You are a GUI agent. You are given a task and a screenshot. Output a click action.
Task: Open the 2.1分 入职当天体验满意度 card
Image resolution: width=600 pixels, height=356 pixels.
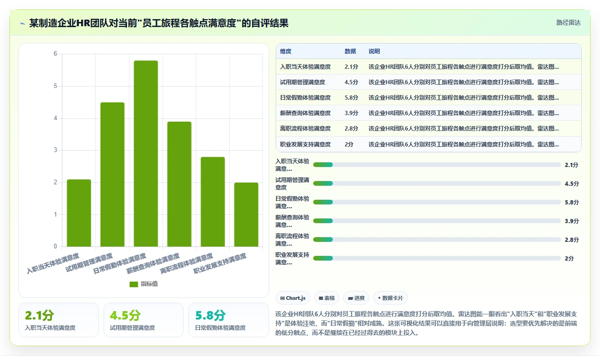pyautogui.click(x=59, y=320)
